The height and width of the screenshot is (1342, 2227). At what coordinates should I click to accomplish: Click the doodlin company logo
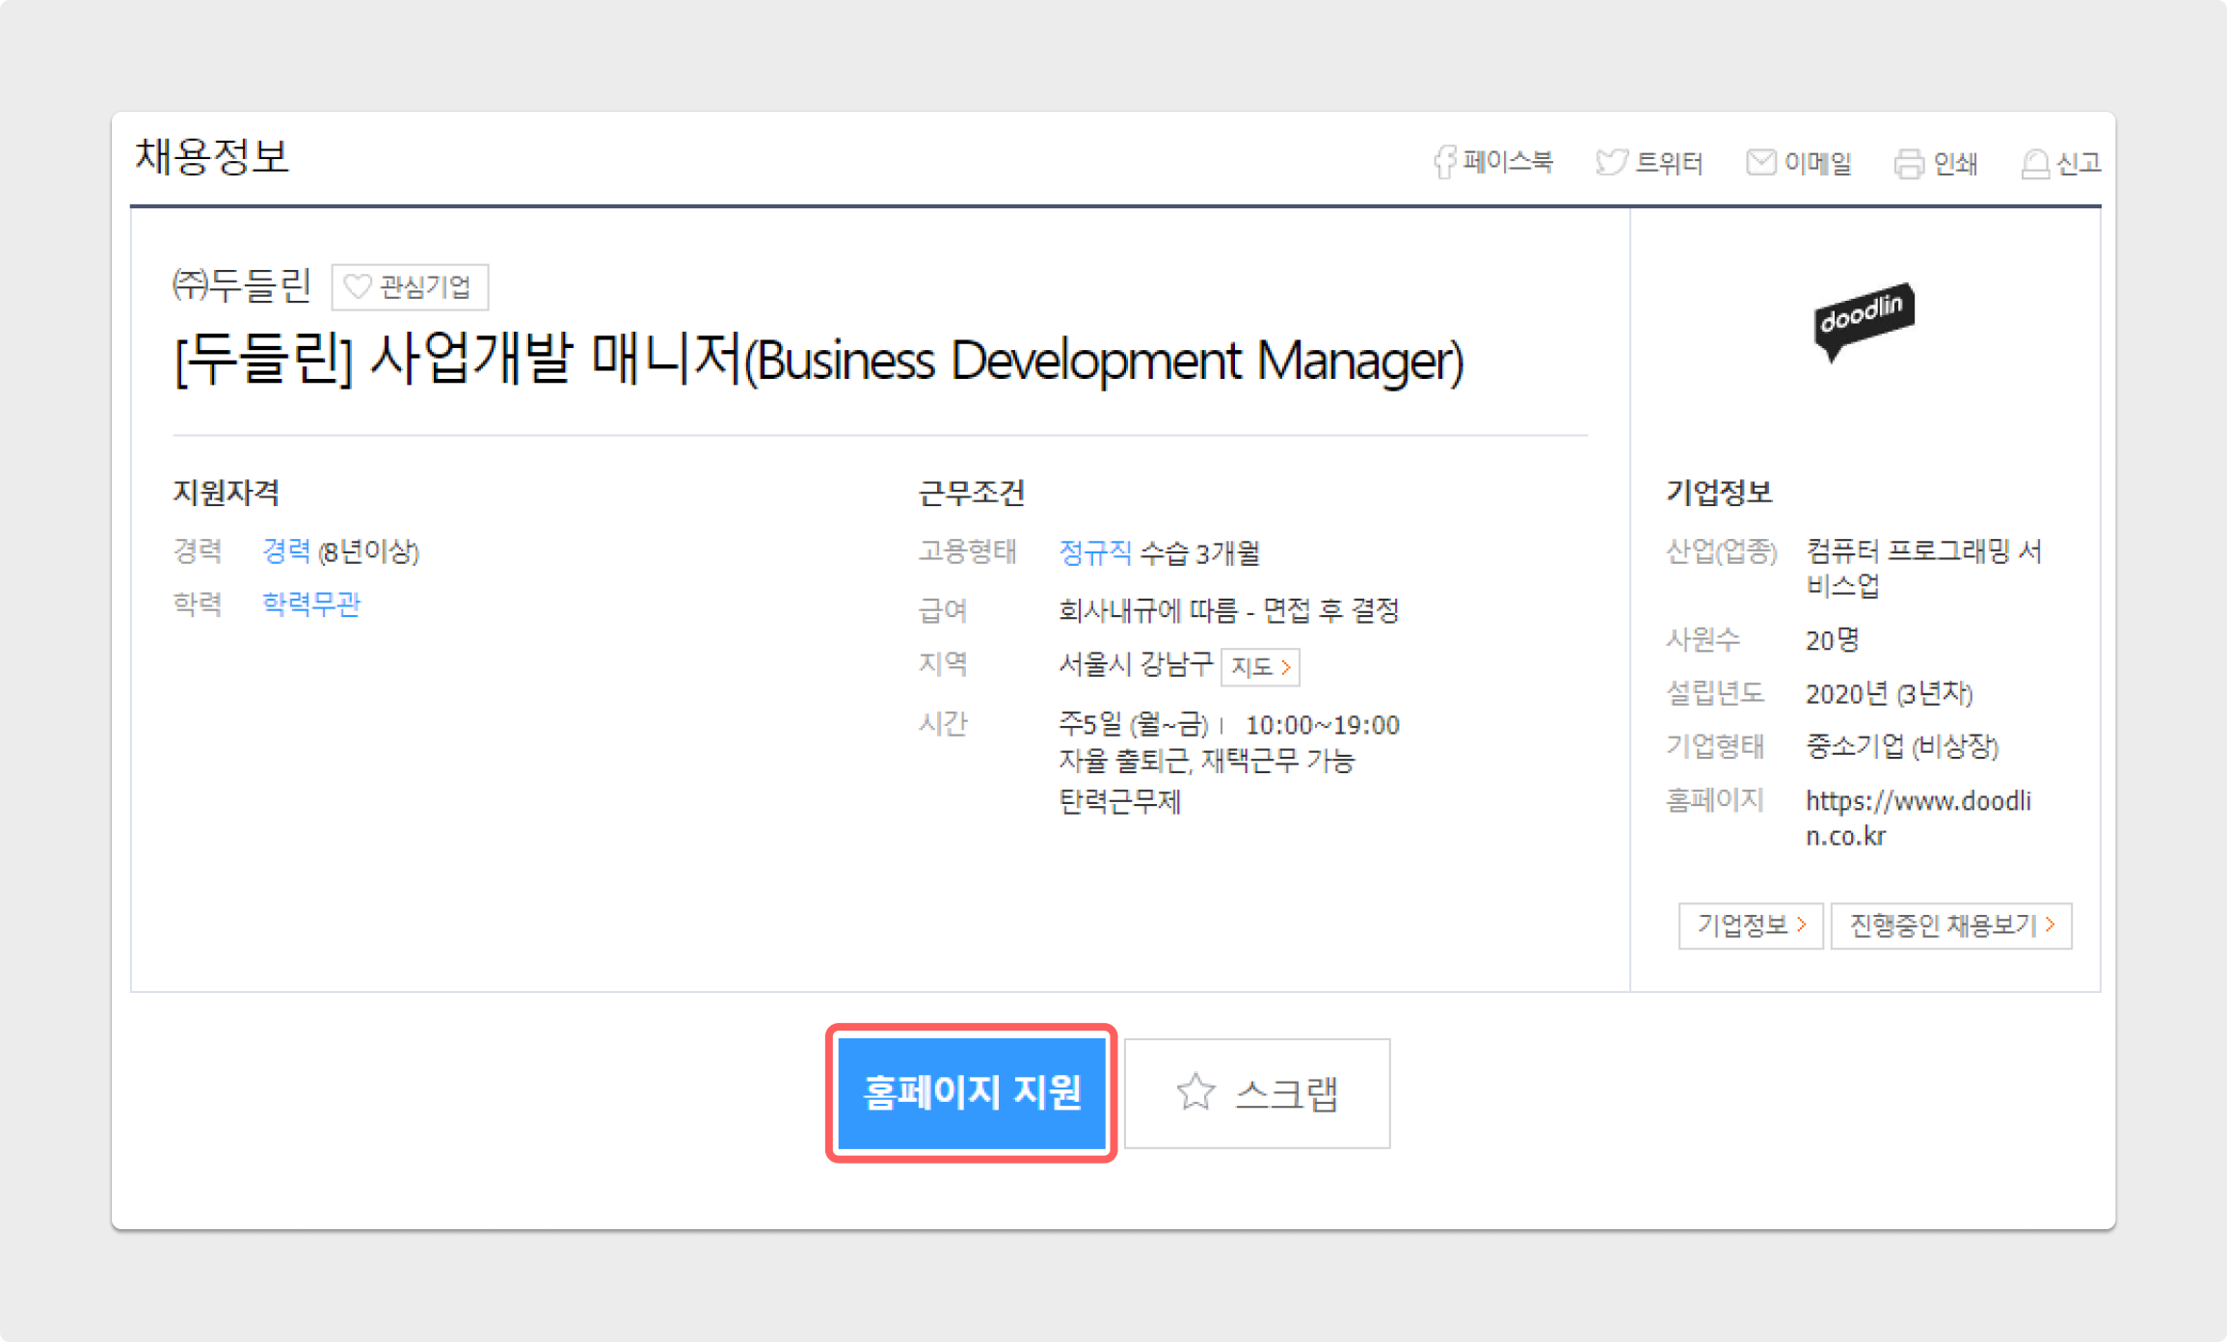[x=1864, y=321]
